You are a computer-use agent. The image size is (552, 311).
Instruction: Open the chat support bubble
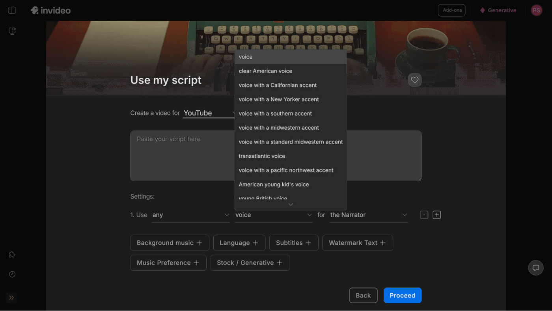tap(535, 268)
